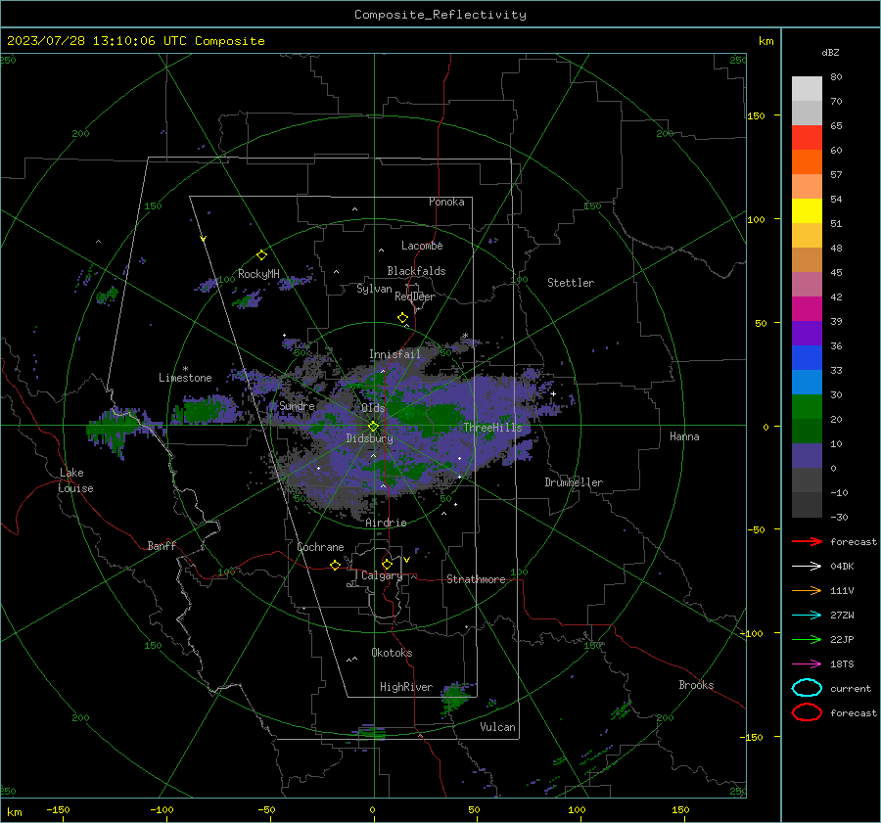881x823 pixels.
Task: Click the Cochrane city label
Action: [320, 547]
